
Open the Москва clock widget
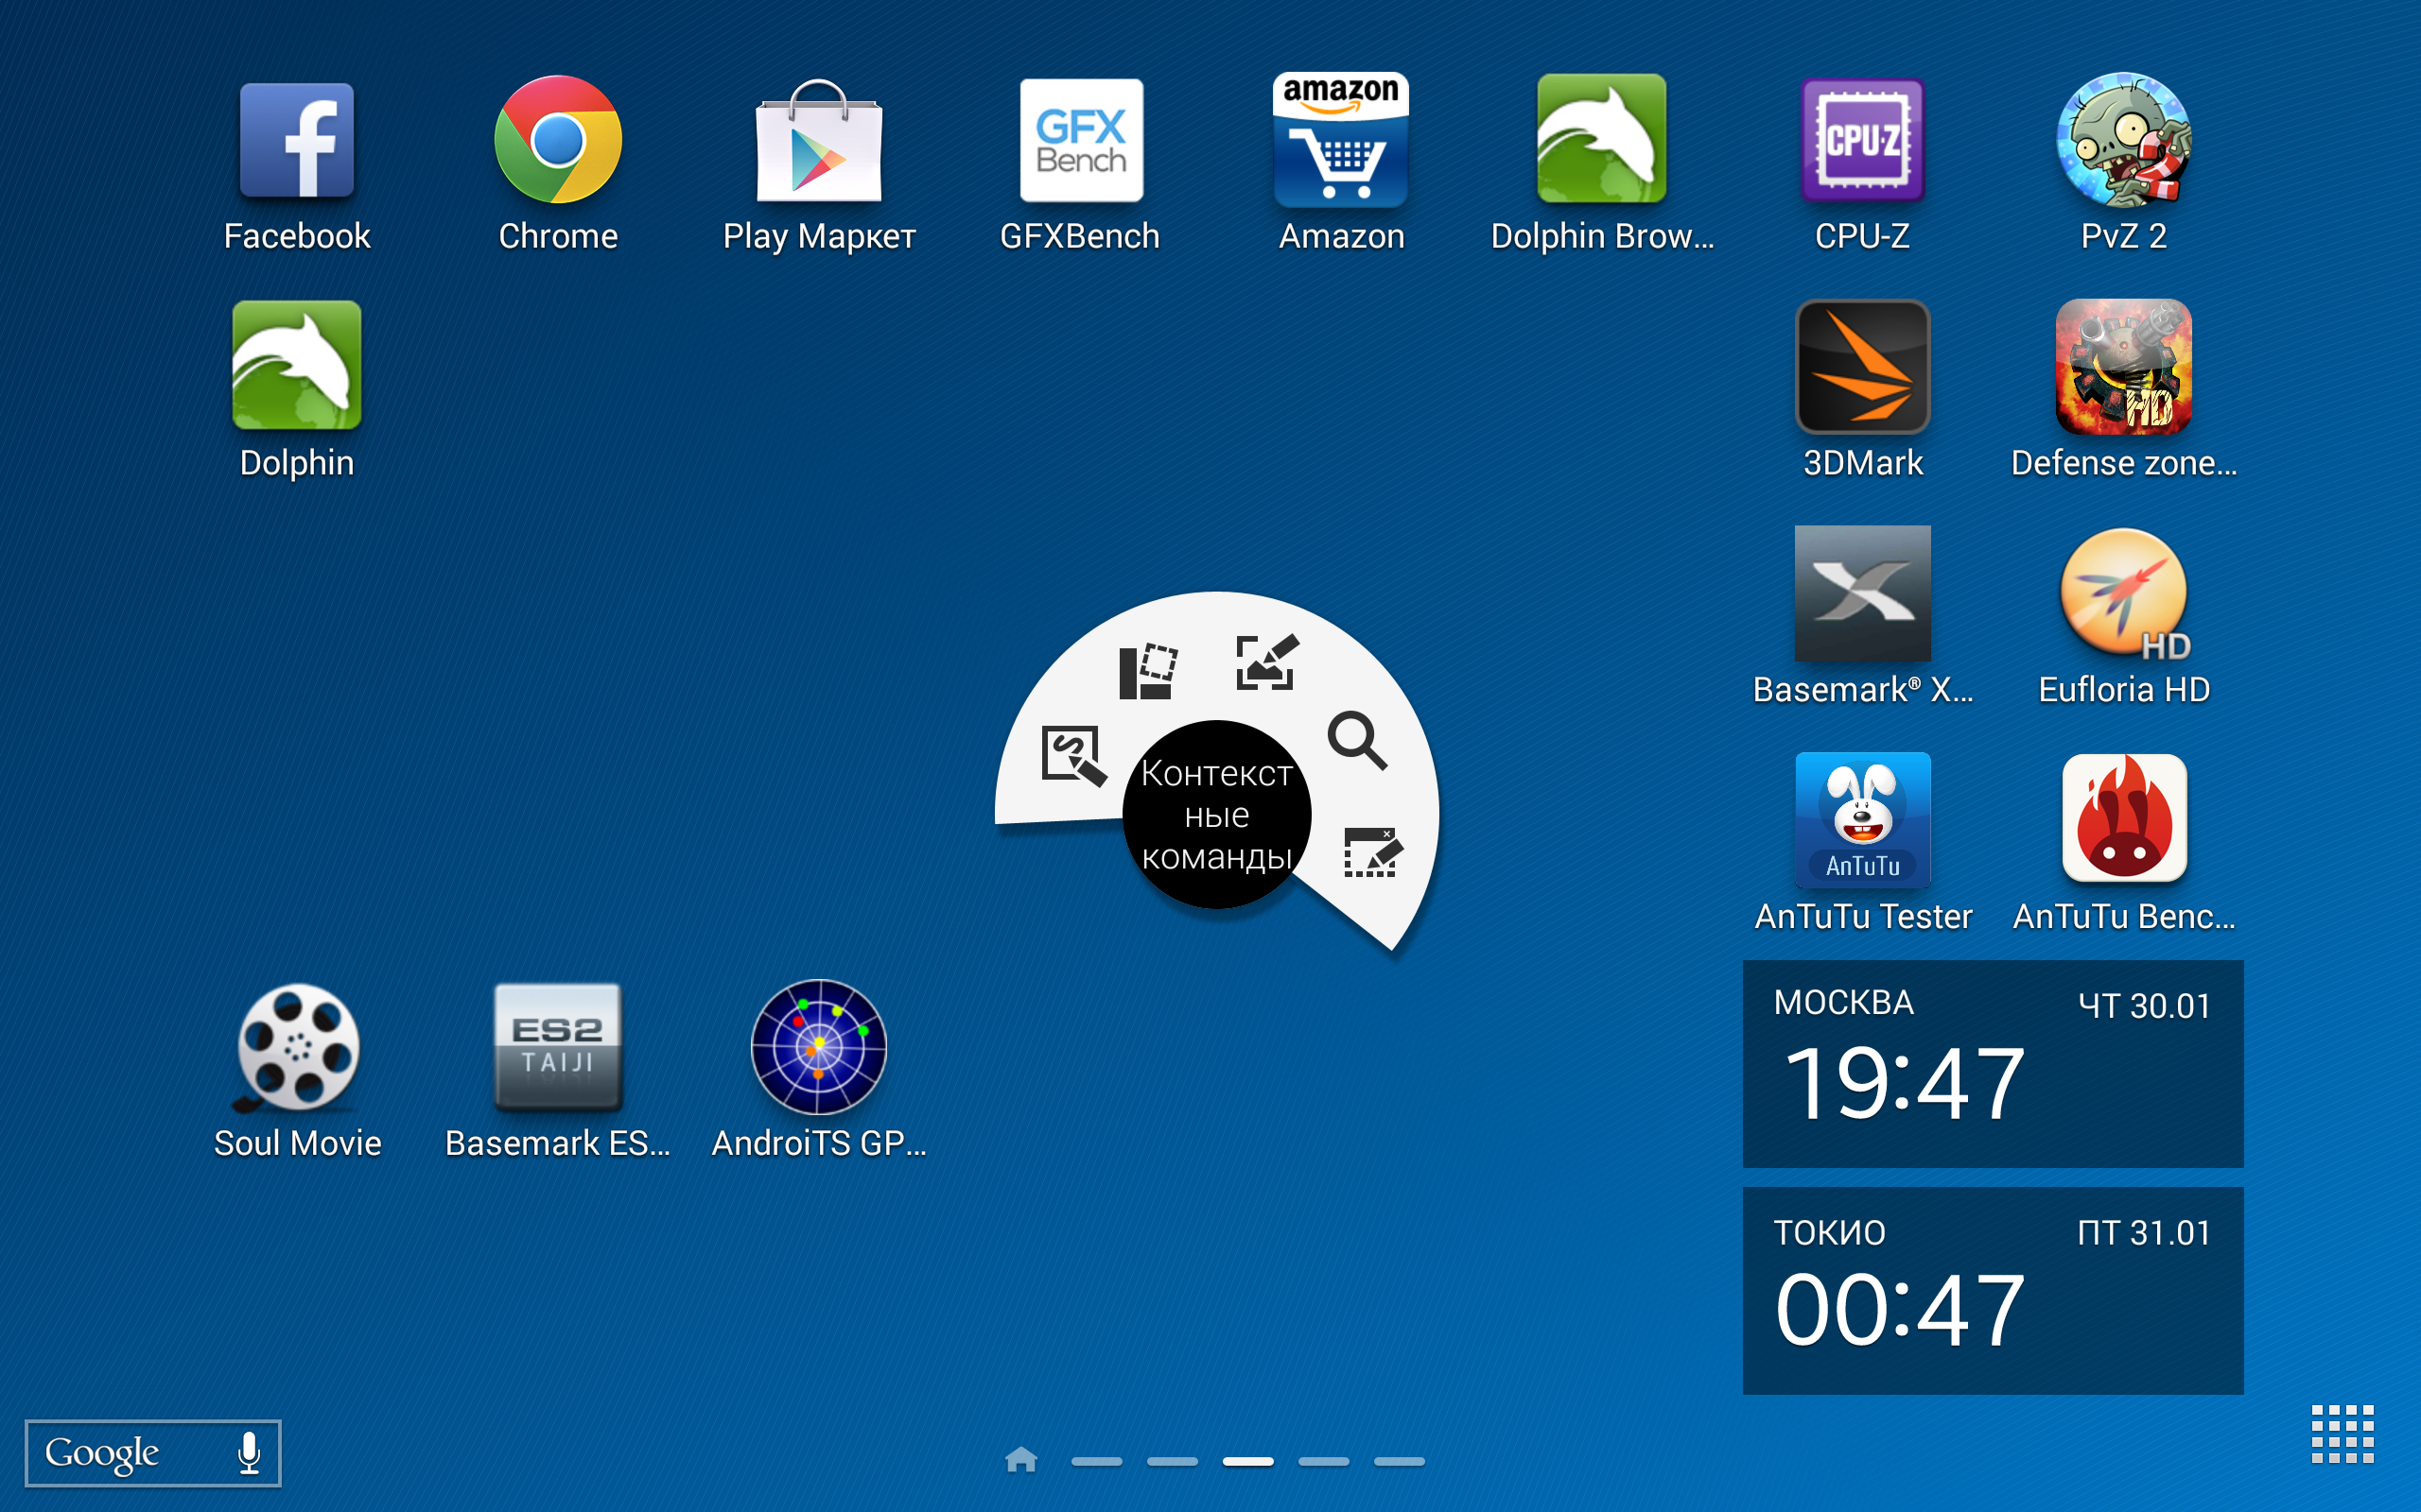[1993, 1064]
